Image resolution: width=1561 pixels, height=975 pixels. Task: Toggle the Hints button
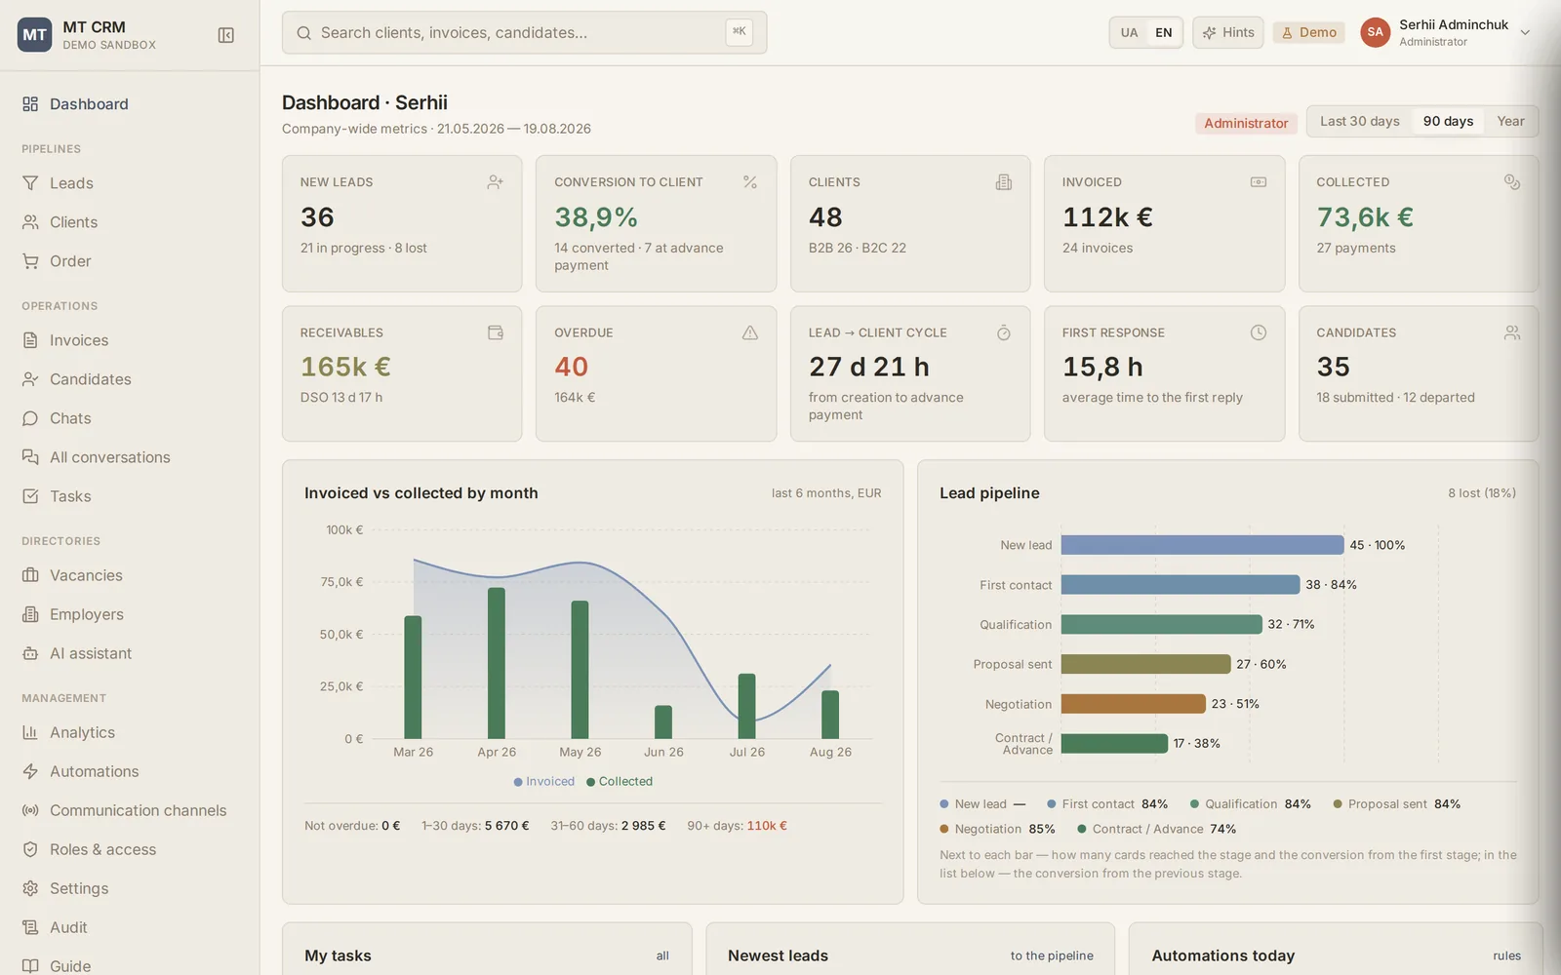coord(1228,33)
